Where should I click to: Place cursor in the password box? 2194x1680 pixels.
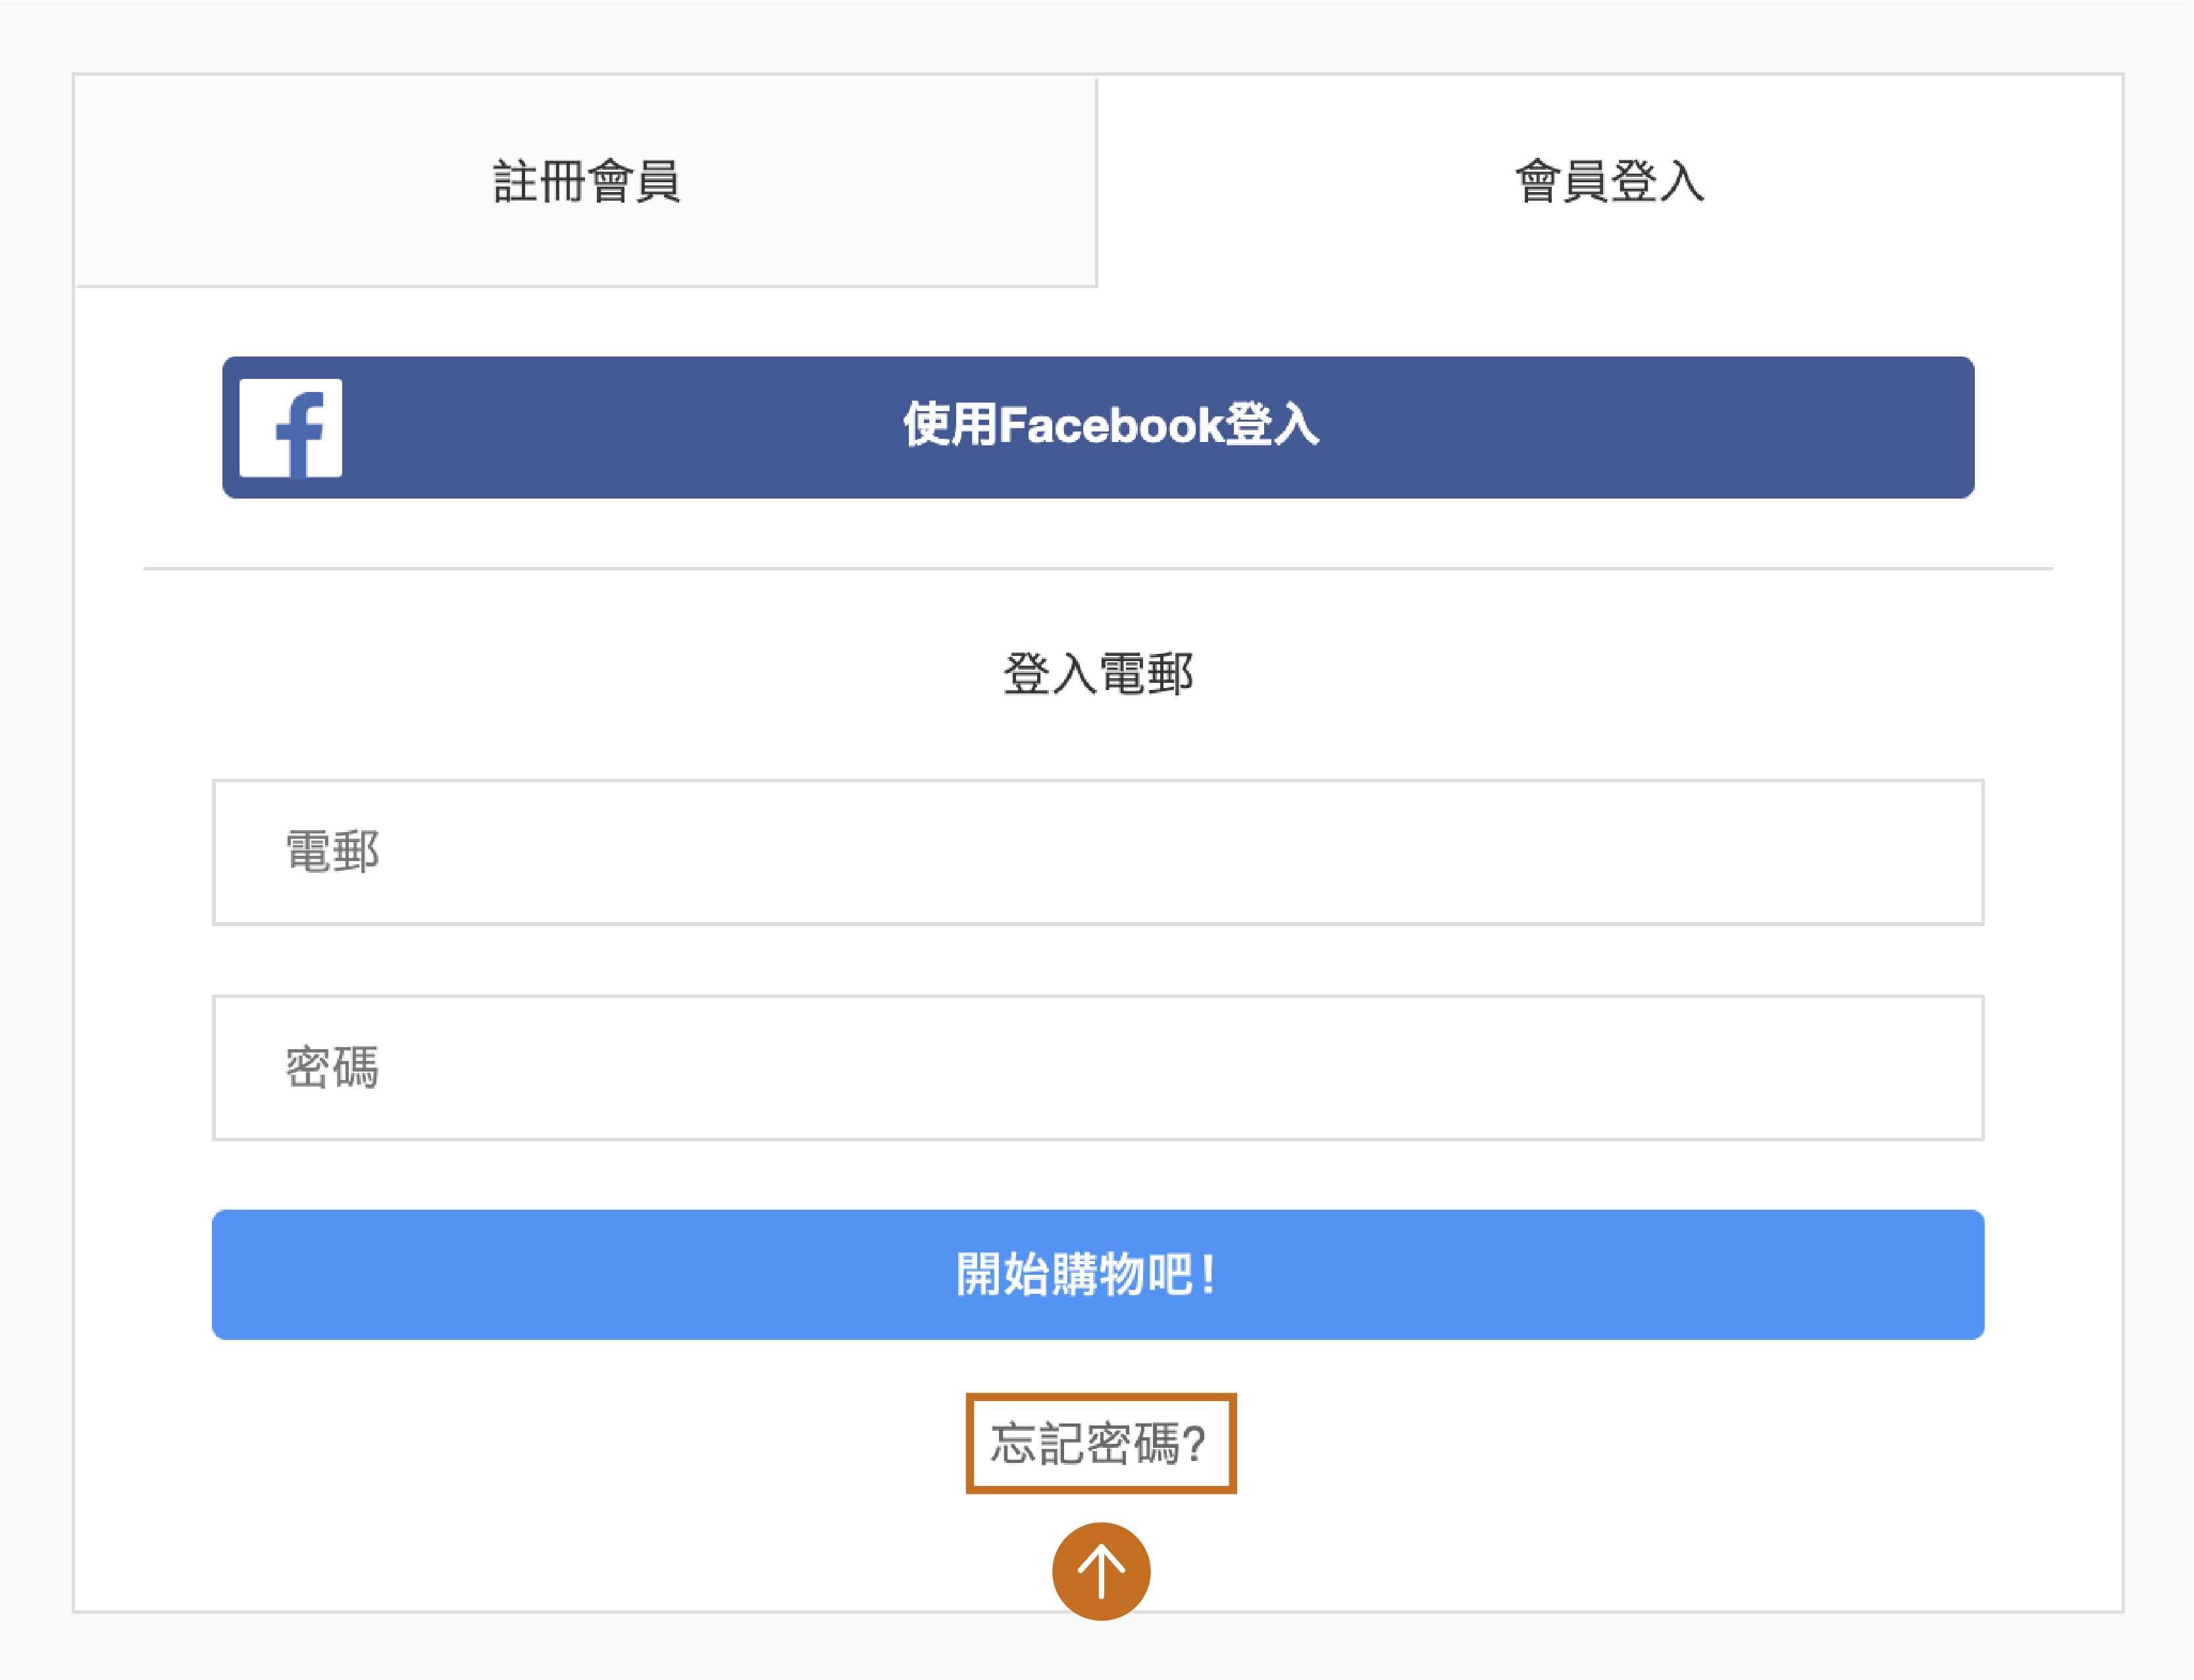[x=1098, y=1067]
